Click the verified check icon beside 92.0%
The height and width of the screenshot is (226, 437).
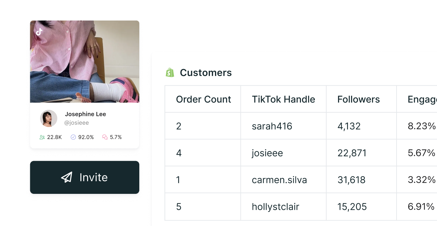[73, 137]
